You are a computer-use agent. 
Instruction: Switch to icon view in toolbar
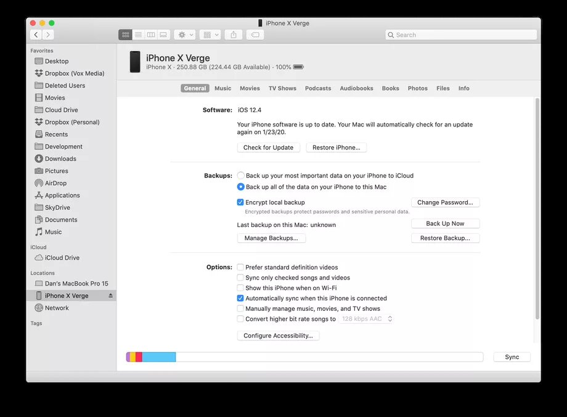pyautogui.click(x=126, y=35)
